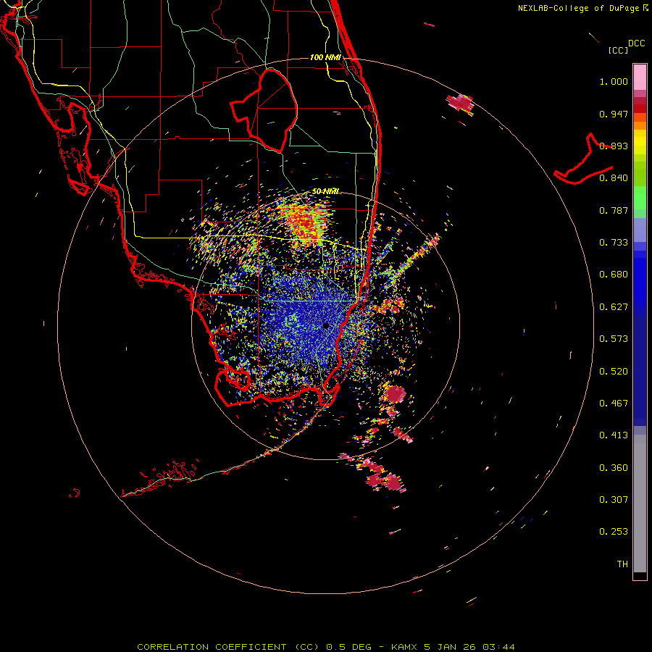The height and width of the screenshot is (652, 652).
Task: Pick the gray segment of the color bar
Action: (640, 503)
